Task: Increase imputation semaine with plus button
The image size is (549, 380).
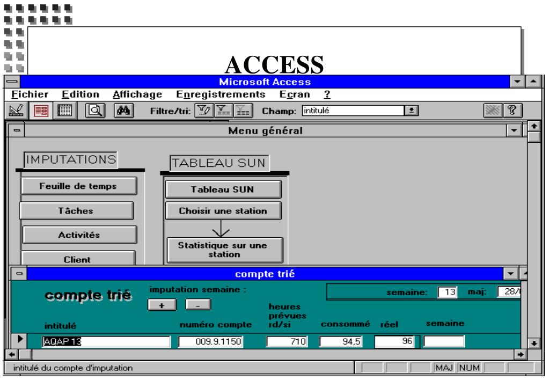Action: pos(162,305)
